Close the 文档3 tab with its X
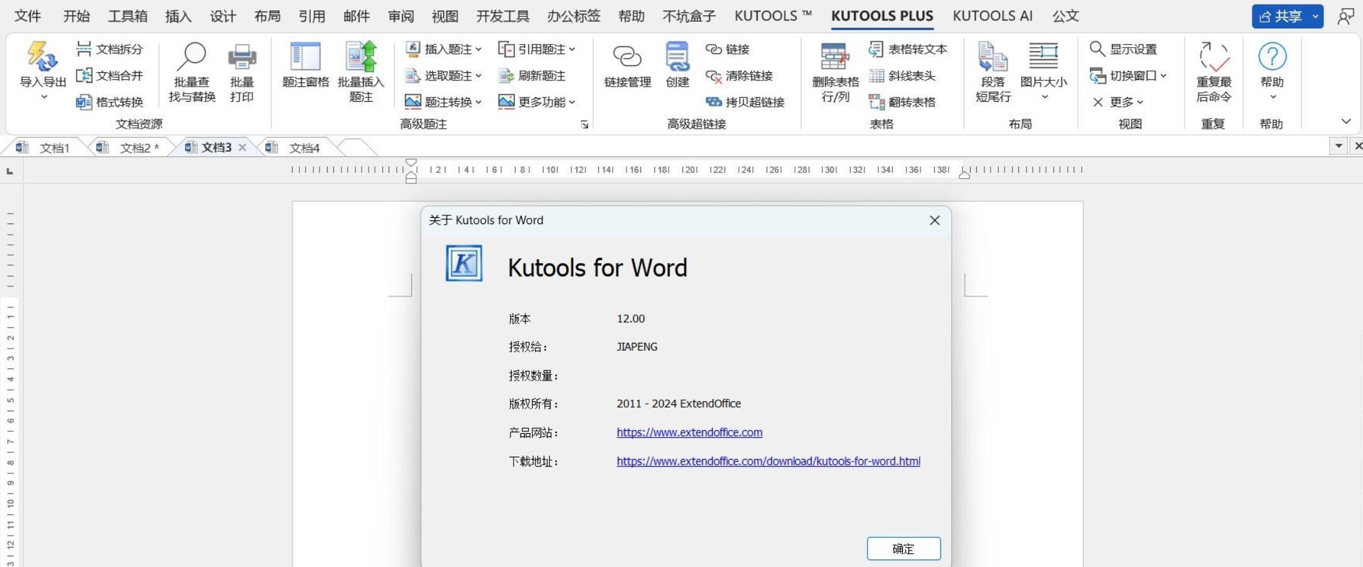 tap(242, 148)
